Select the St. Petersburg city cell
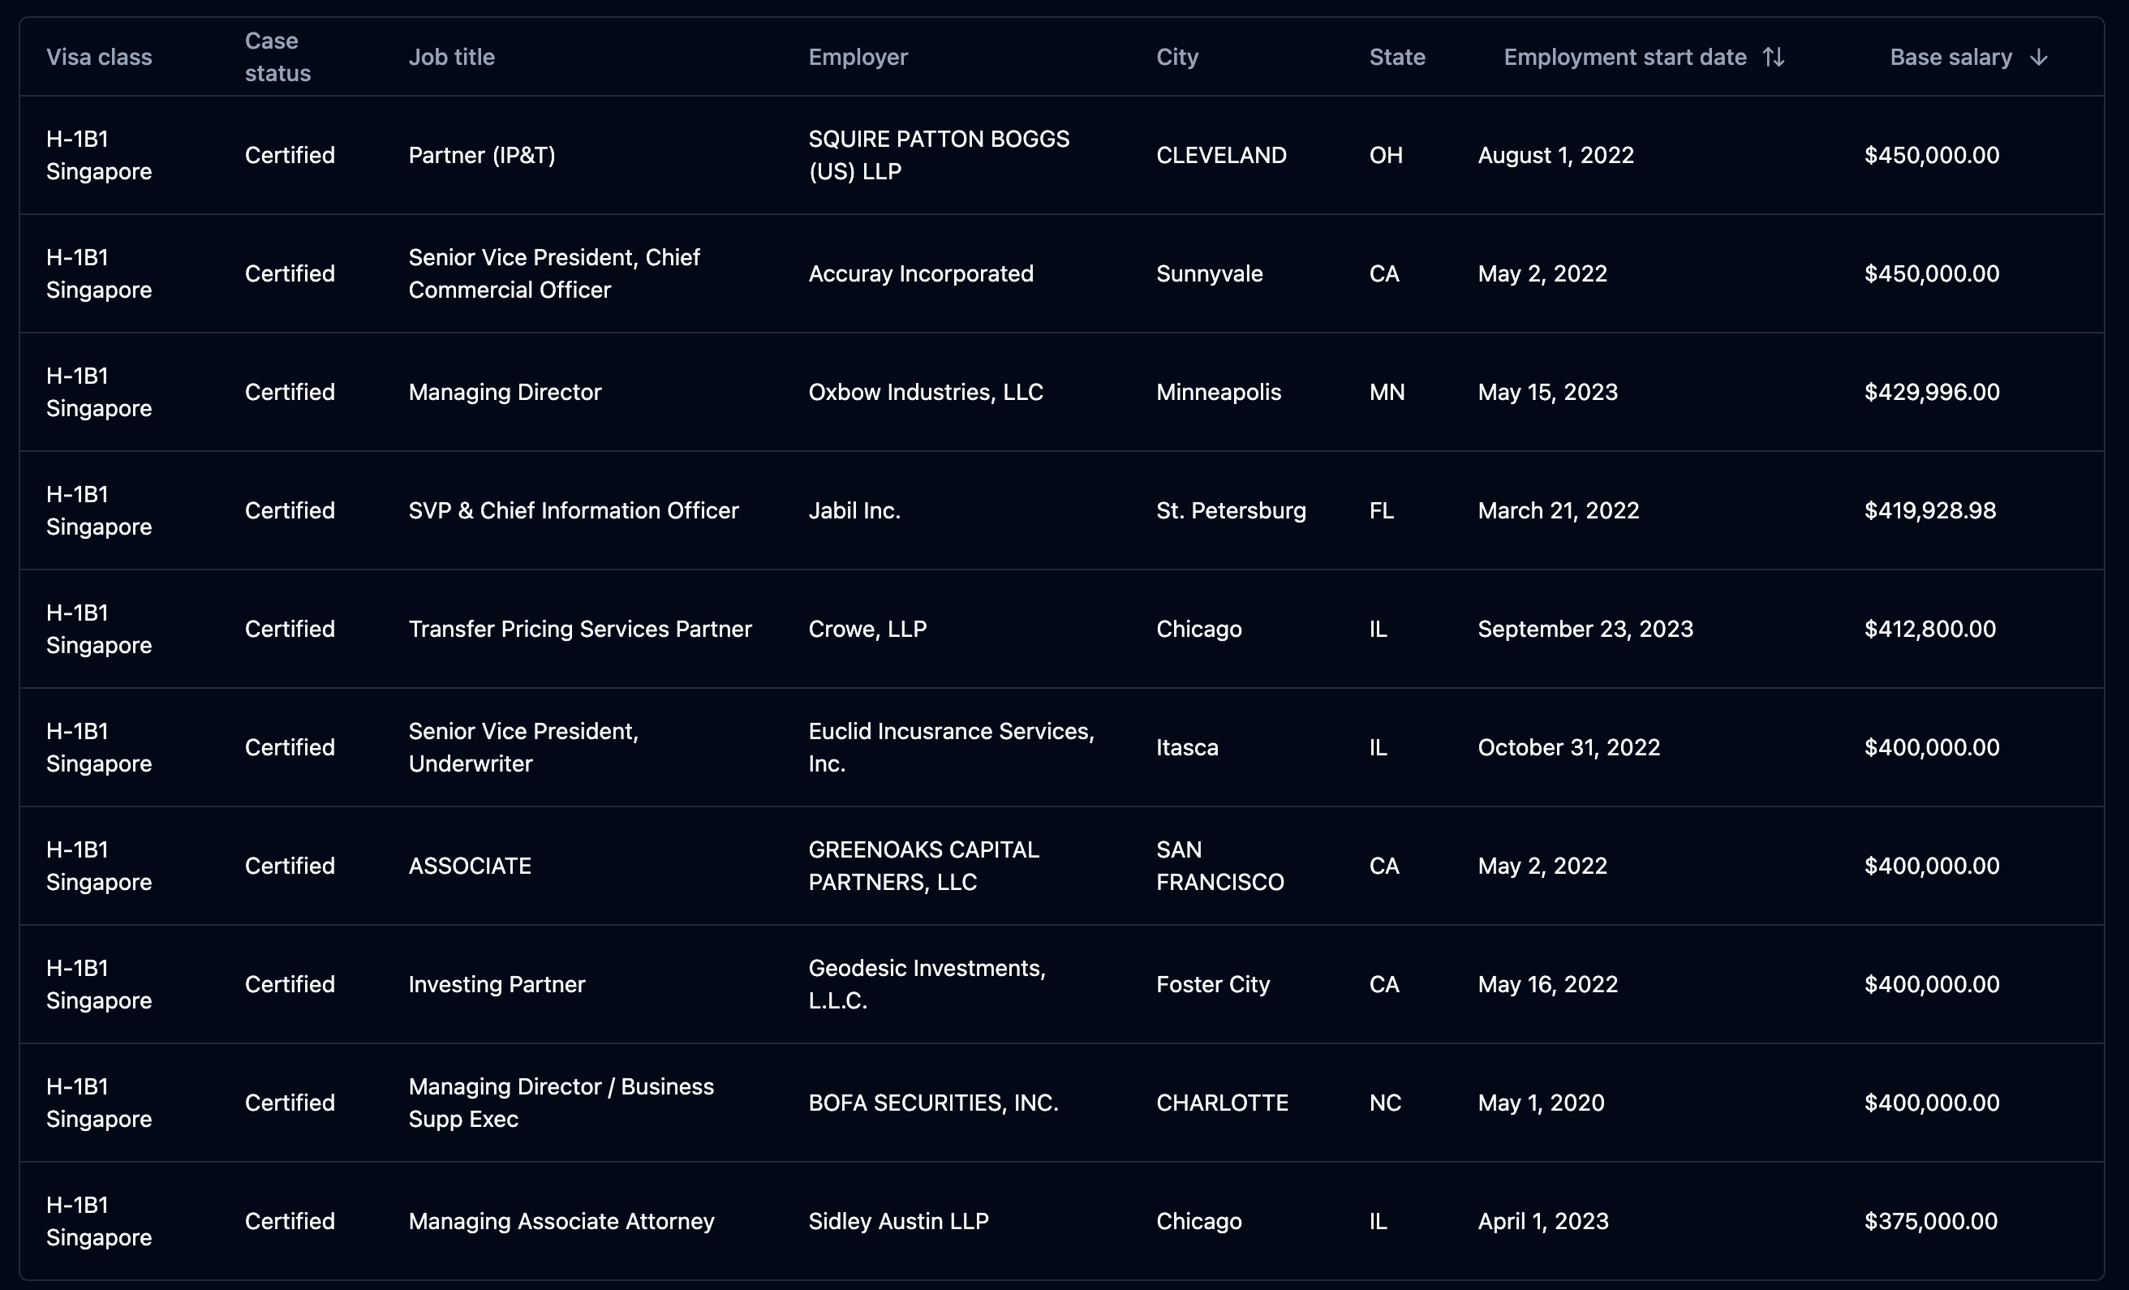Viewport: 2129px width, 1290px height. point(1230,510)
